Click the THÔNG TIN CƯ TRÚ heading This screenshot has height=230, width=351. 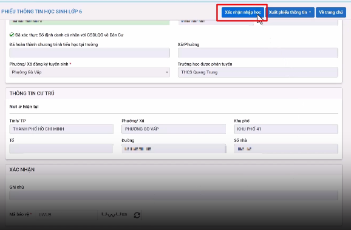point(32,93)
